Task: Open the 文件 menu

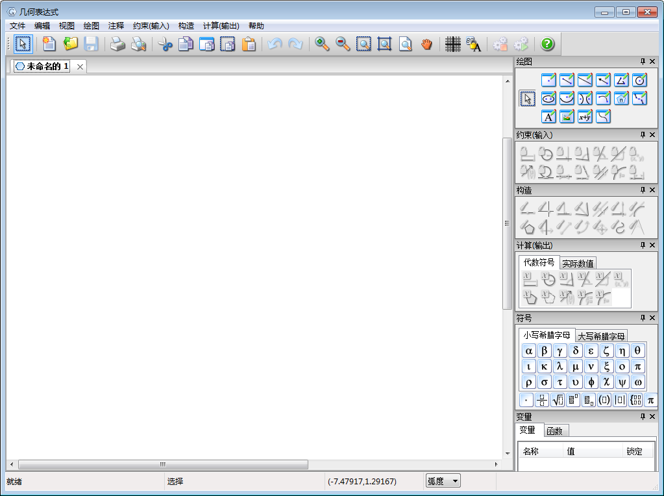Action: point(18,26)
